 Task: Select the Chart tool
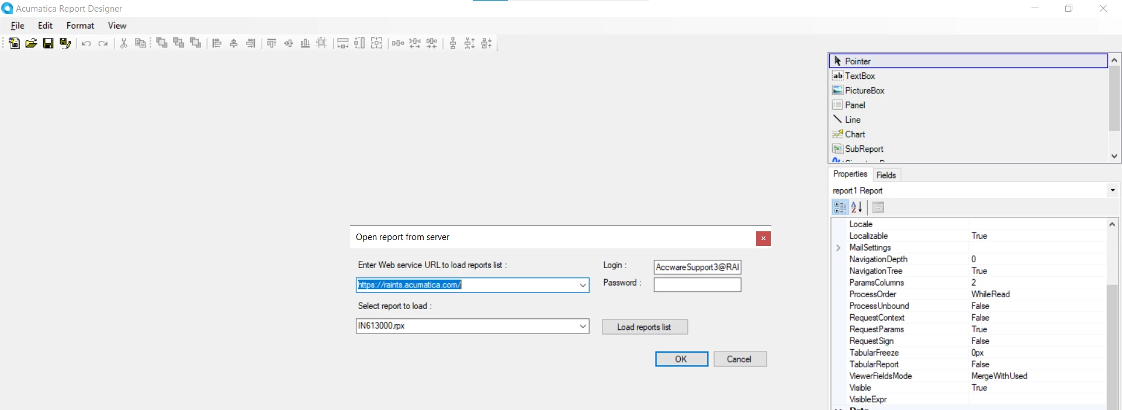968,134
